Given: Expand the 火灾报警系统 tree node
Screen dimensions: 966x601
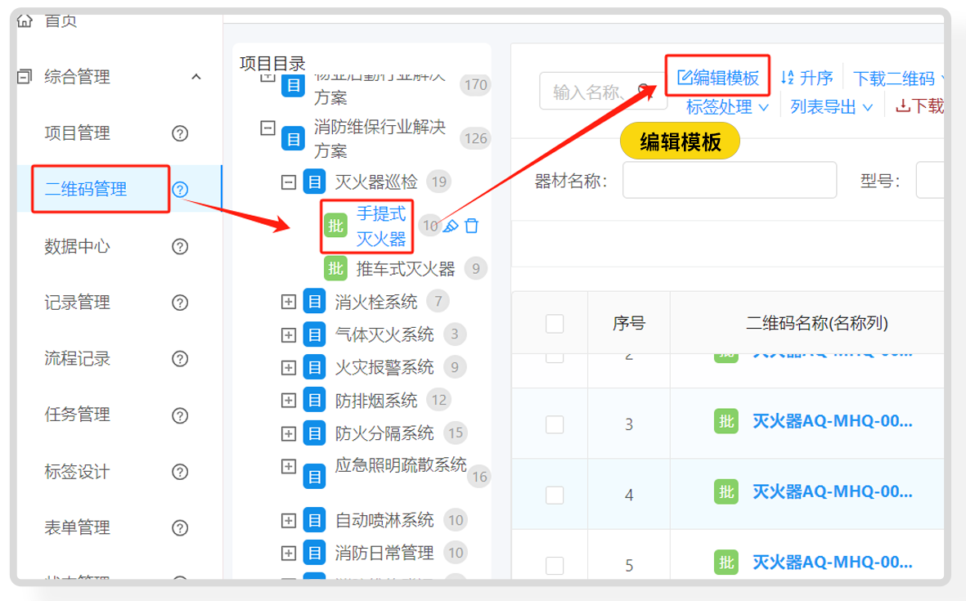Looking at the screenshot, I should [288, 368].
